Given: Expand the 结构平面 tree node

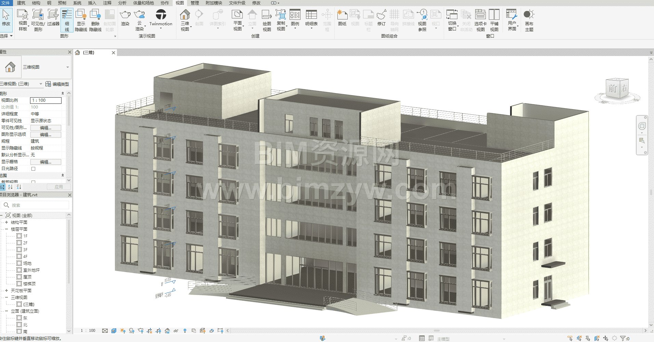Looking at the screenshot, I should click(6, 222).
